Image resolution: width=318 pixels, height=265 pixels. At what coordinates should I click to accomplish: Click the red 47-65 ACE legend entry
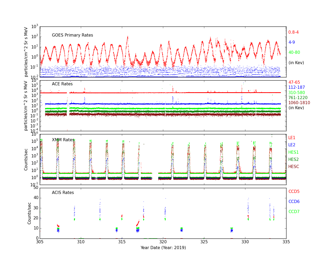pyautogui.click(x=294, y=82)
